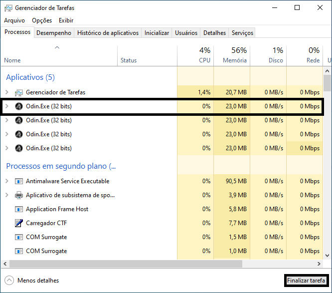Click the vertical scrollbar up arrow
332x293 pixels.
coord(328,71)
